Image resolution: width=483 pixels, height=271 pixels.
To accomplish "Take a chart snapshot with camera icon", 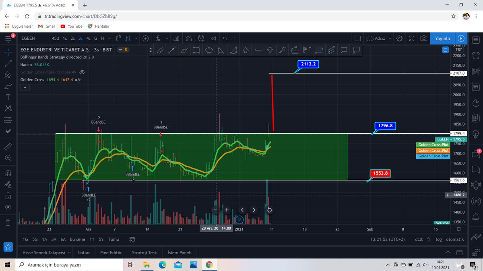I will (423, 39).
